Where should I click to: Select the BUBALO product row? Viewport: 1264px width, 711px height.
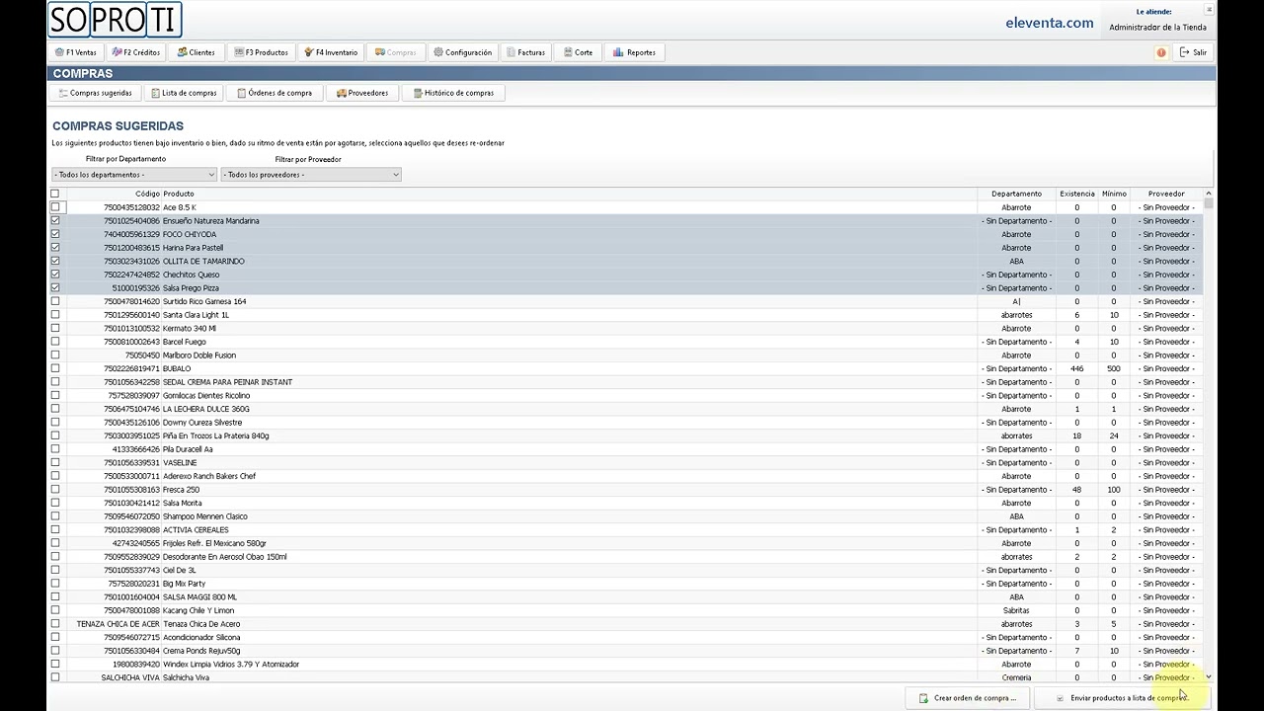(x=626, y=368)
